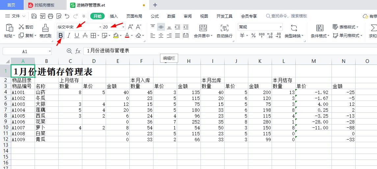Open the font size 20 dropdown

point(123,27)
